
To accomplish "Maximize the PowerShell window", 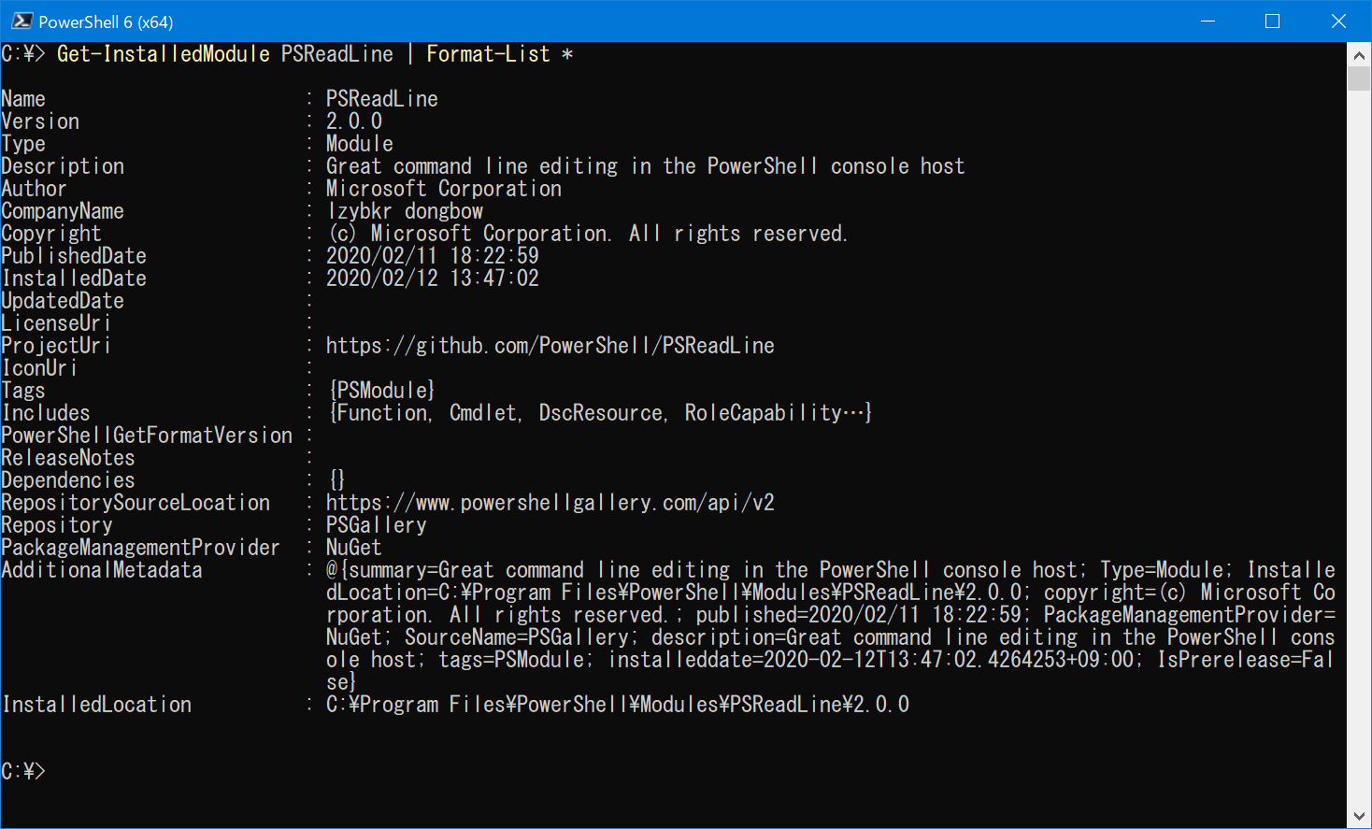I will tap(1272, 20).
